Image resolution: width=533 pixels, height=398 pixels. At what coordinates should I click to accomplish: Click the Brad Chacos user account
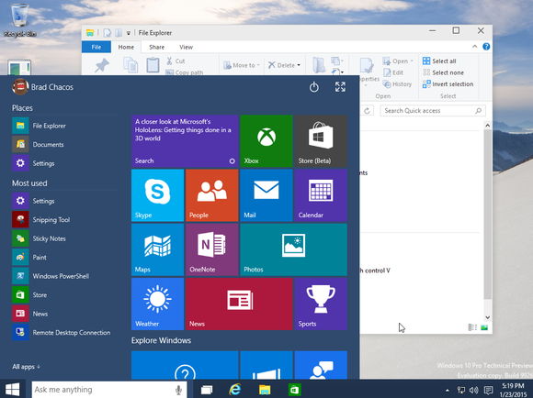43,87
